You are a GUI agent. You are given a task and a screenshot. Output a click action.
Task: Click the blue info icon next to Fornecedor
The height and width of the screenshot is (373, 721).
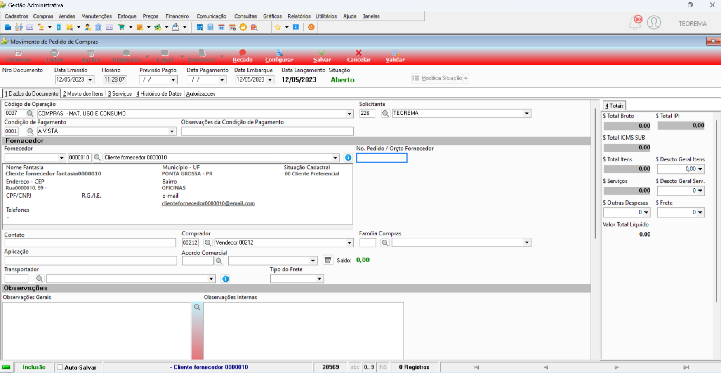pyautogui.click(x=348, y=158)
